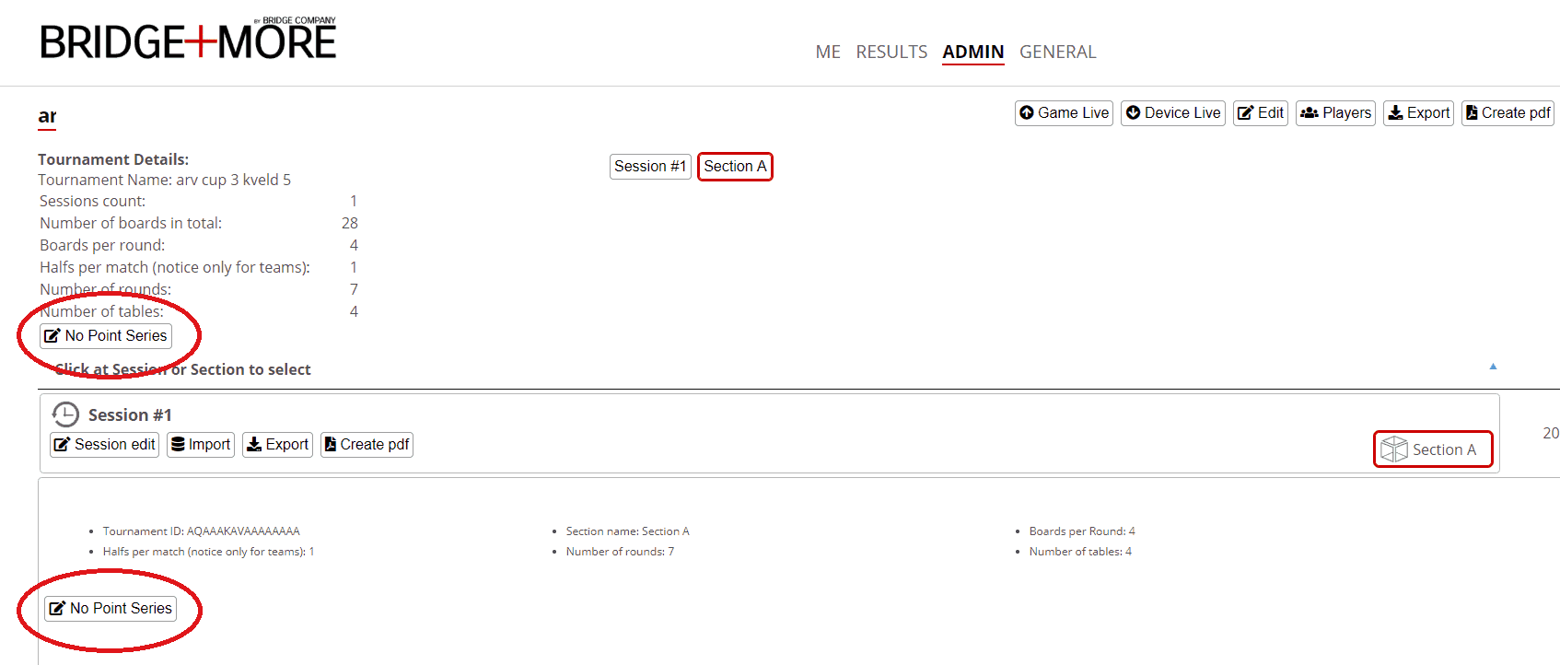The image size is (1560, 665).
Task: Create pdf of the tournament in top toolbar
Action: pyautogui.click(x=1508, y=113)
